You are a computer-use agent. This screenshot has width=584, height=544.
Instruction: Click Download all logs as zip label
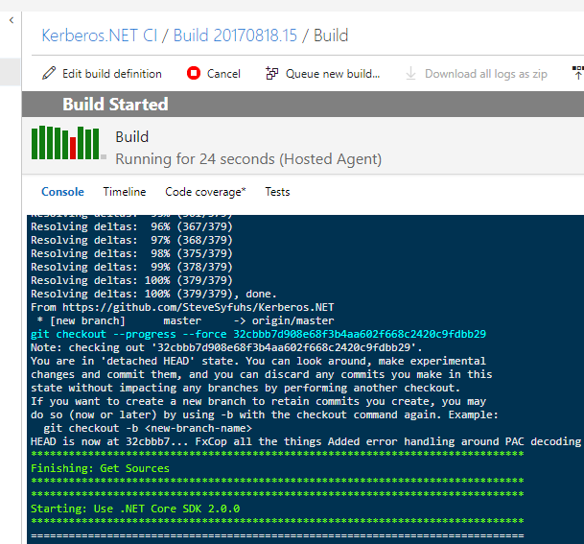[486, 74]
